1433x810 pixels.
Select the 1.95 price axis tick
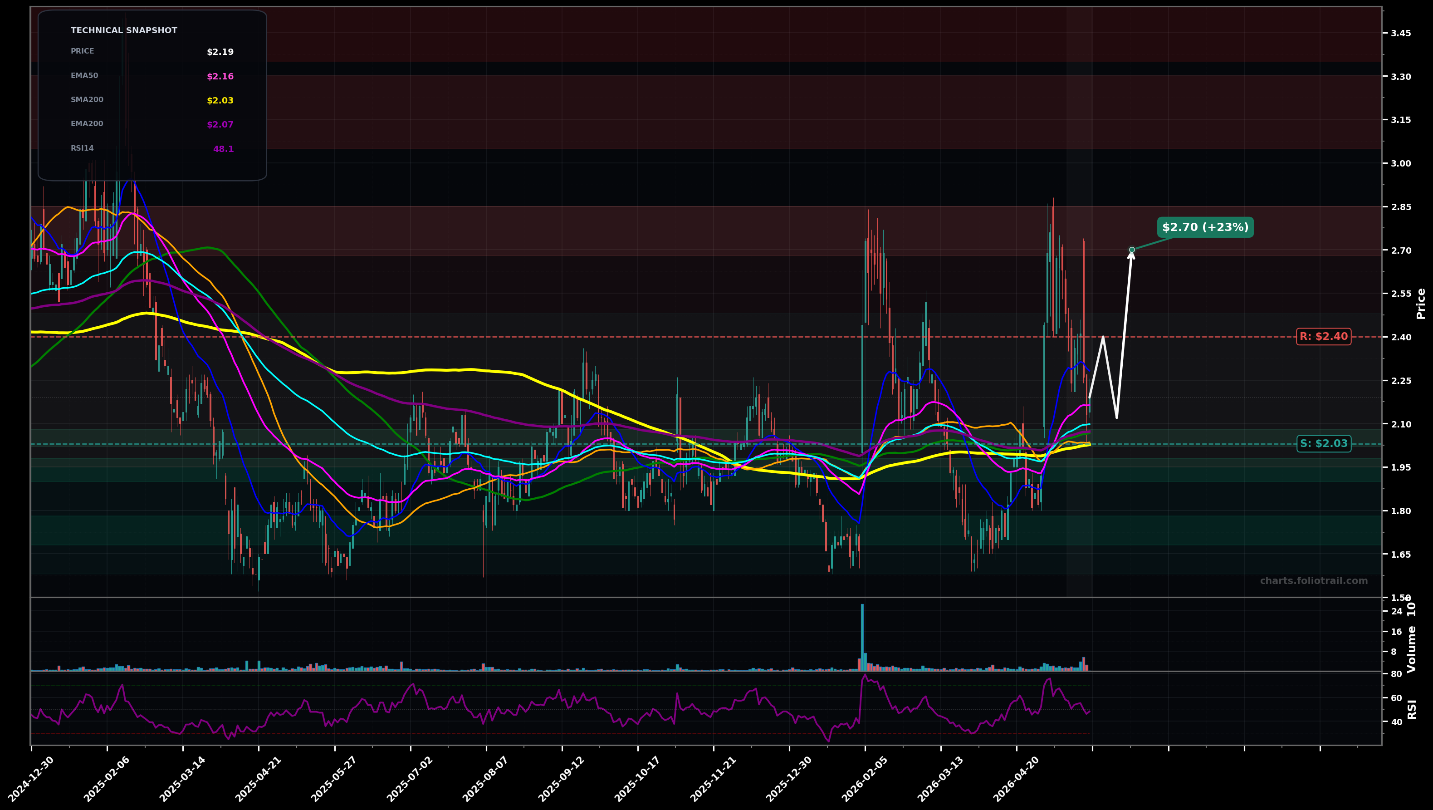pyautogui.click(x=1401, y=468)
